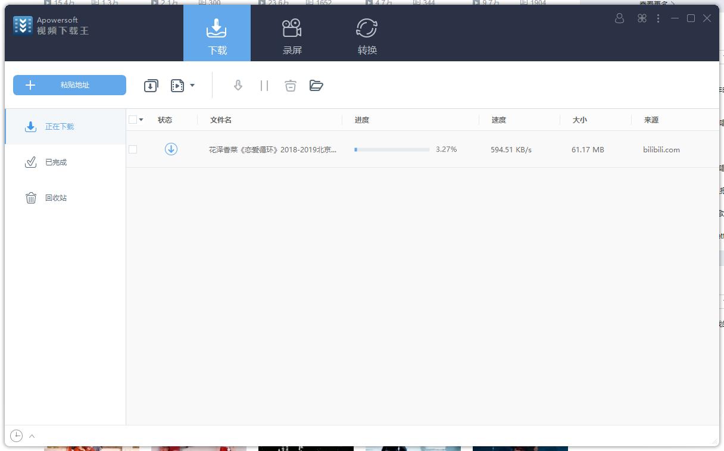Check the checkbox beside the bilibili download
The height and width of the screenshot is (451, 724).
pyautogui.click(x=133, y=149)
